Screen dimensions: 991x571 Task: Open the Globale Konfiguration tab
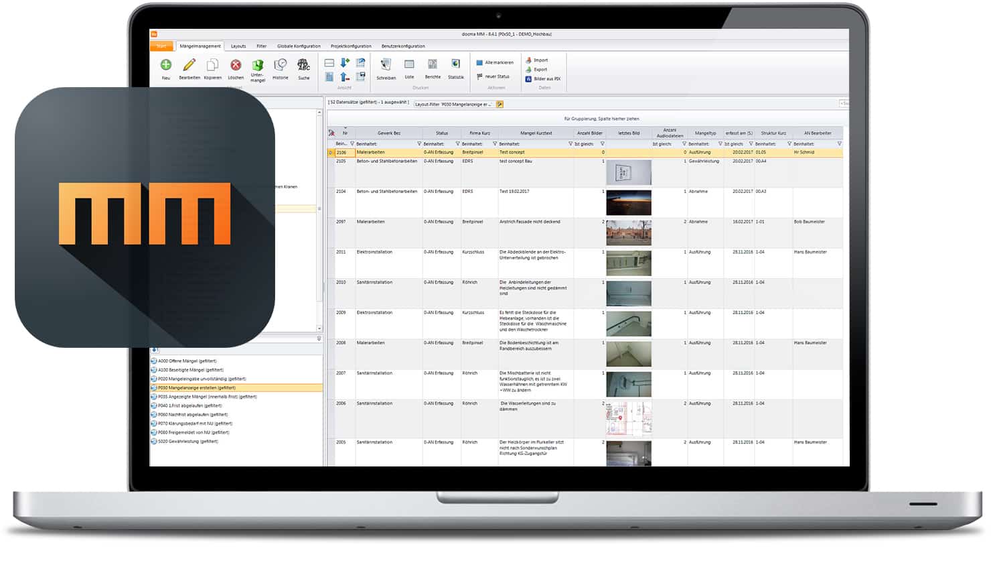299,46
